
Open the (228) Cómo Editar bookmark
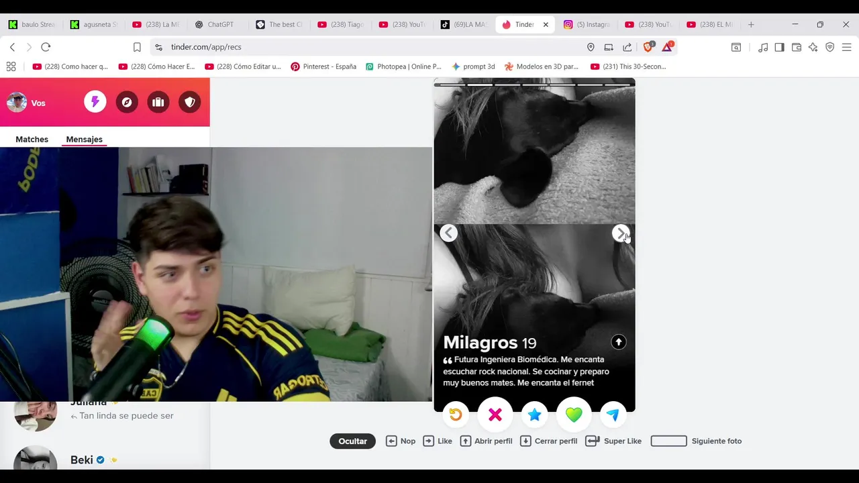[243, 66]
